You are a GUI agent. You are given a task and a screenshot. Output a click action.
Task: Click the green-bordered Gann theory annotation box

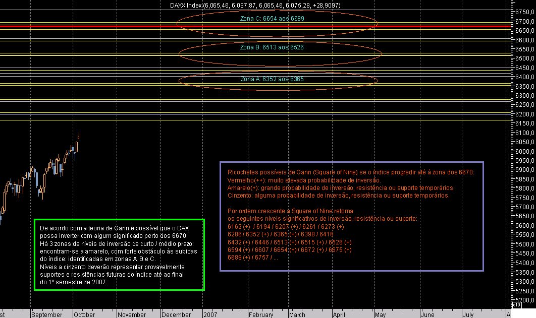119,255
